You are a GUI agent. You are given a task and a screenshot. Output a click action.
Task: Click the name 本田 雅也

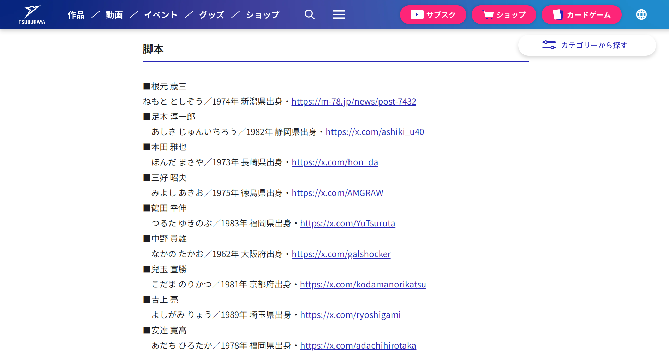click(x=169, y=147)
